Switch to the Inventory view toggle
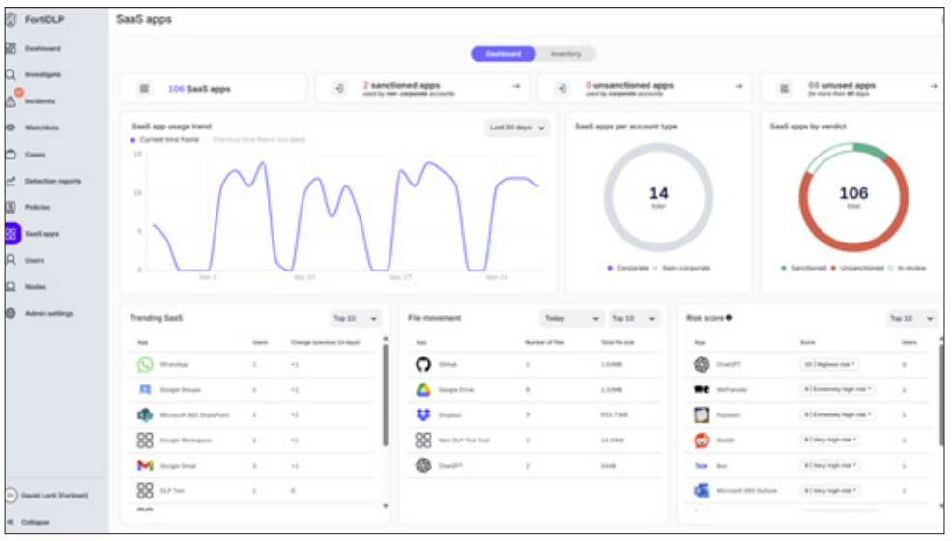Image resolution: width=952 pixels, height=541 pixels. (565, 54)
